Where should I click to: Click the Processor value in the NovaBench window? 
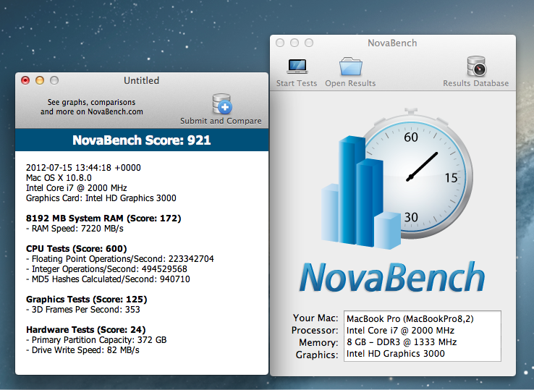pyautogui.click(x=400, y=331)
